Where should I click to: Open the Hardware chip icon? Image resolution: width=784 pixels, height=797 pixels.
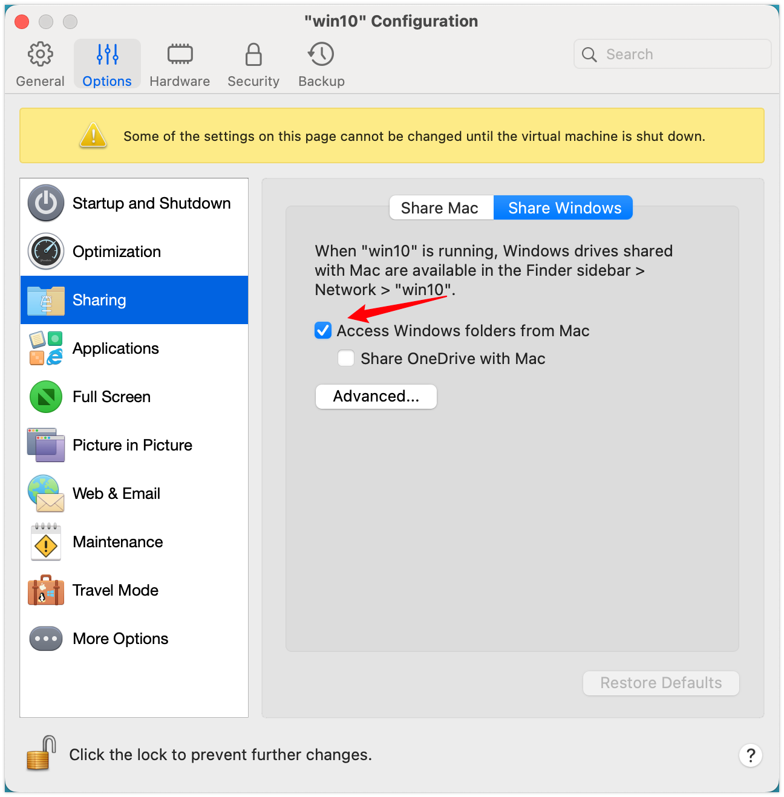180,54
